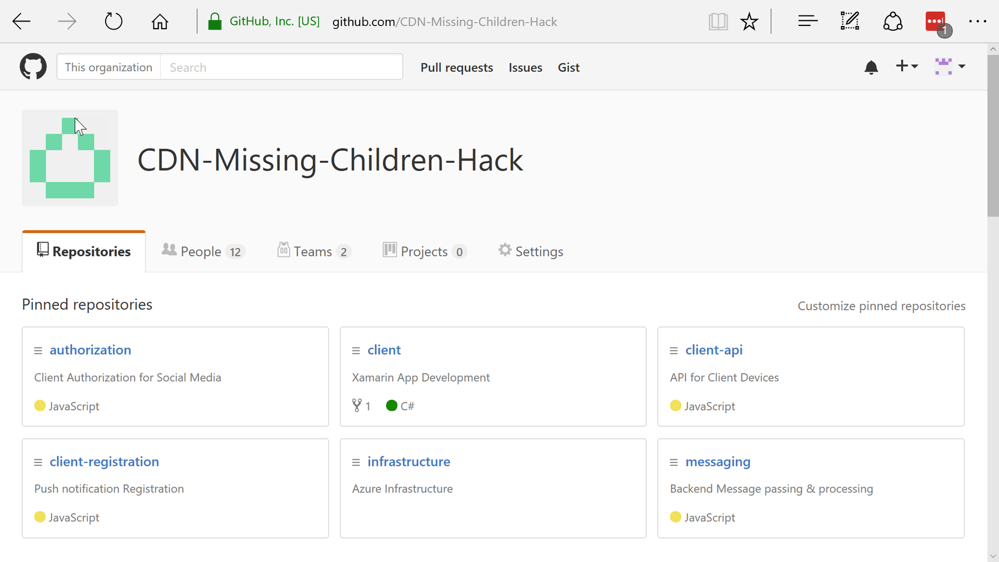Click the browser refresh icon

click(113, 21)
